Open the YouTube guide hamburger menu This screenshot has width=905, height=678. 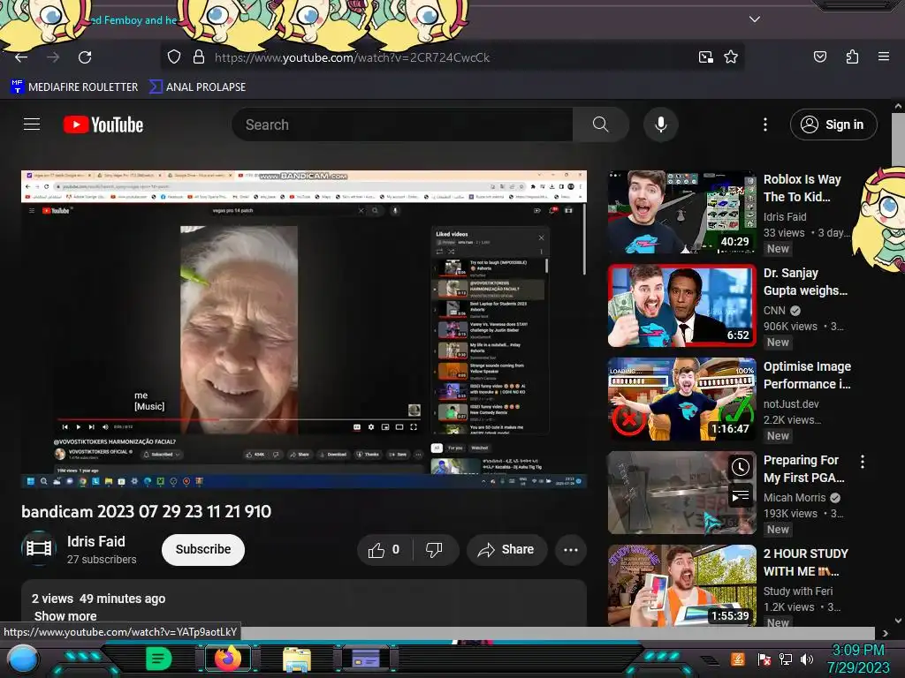(32, 124)
